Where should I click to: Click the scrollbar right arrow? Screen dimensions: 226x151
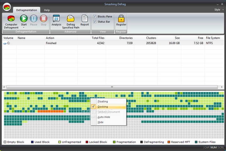point(222,87)
